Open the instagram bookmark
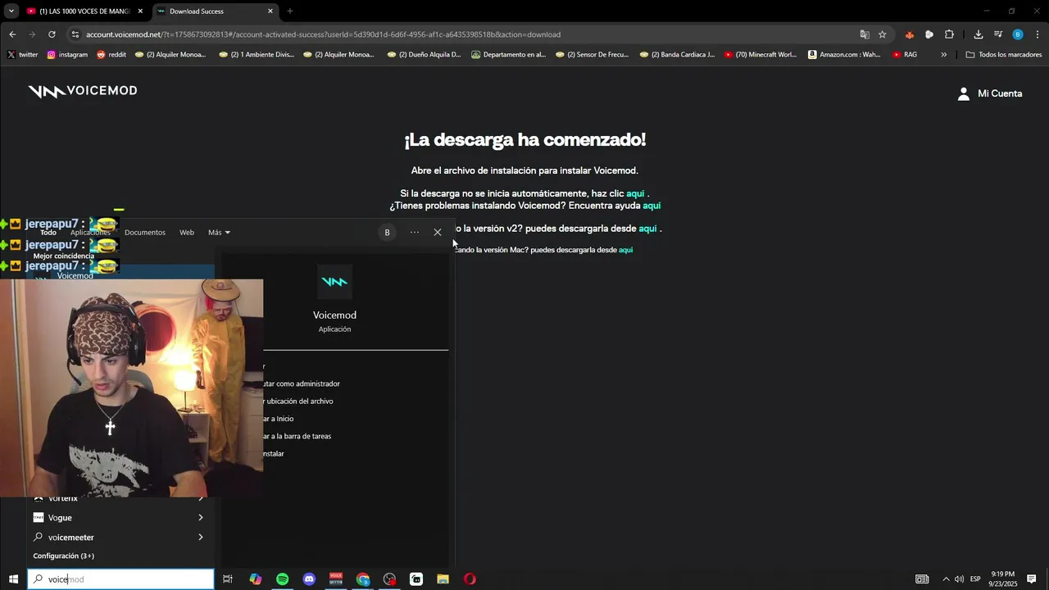The image size is (1049, 590). point(67,55)
